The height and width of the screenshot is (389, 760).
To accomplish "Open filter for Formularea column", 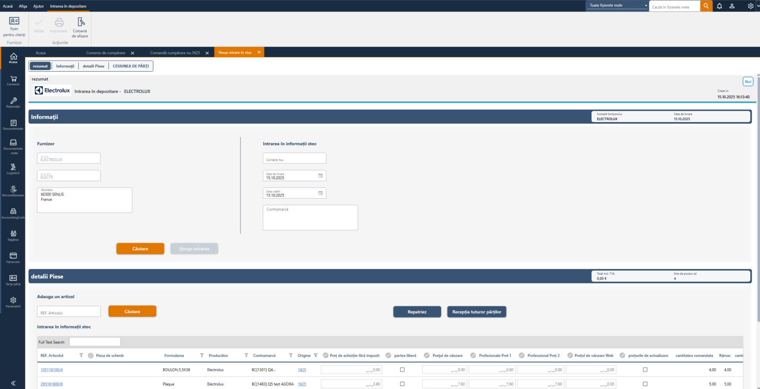I will [x=202, y=355].
